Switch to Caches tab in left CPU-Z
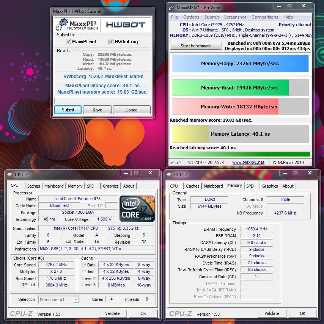Image resolution: width=324 pixels, height=324 pixels. (x=33, y=186)
